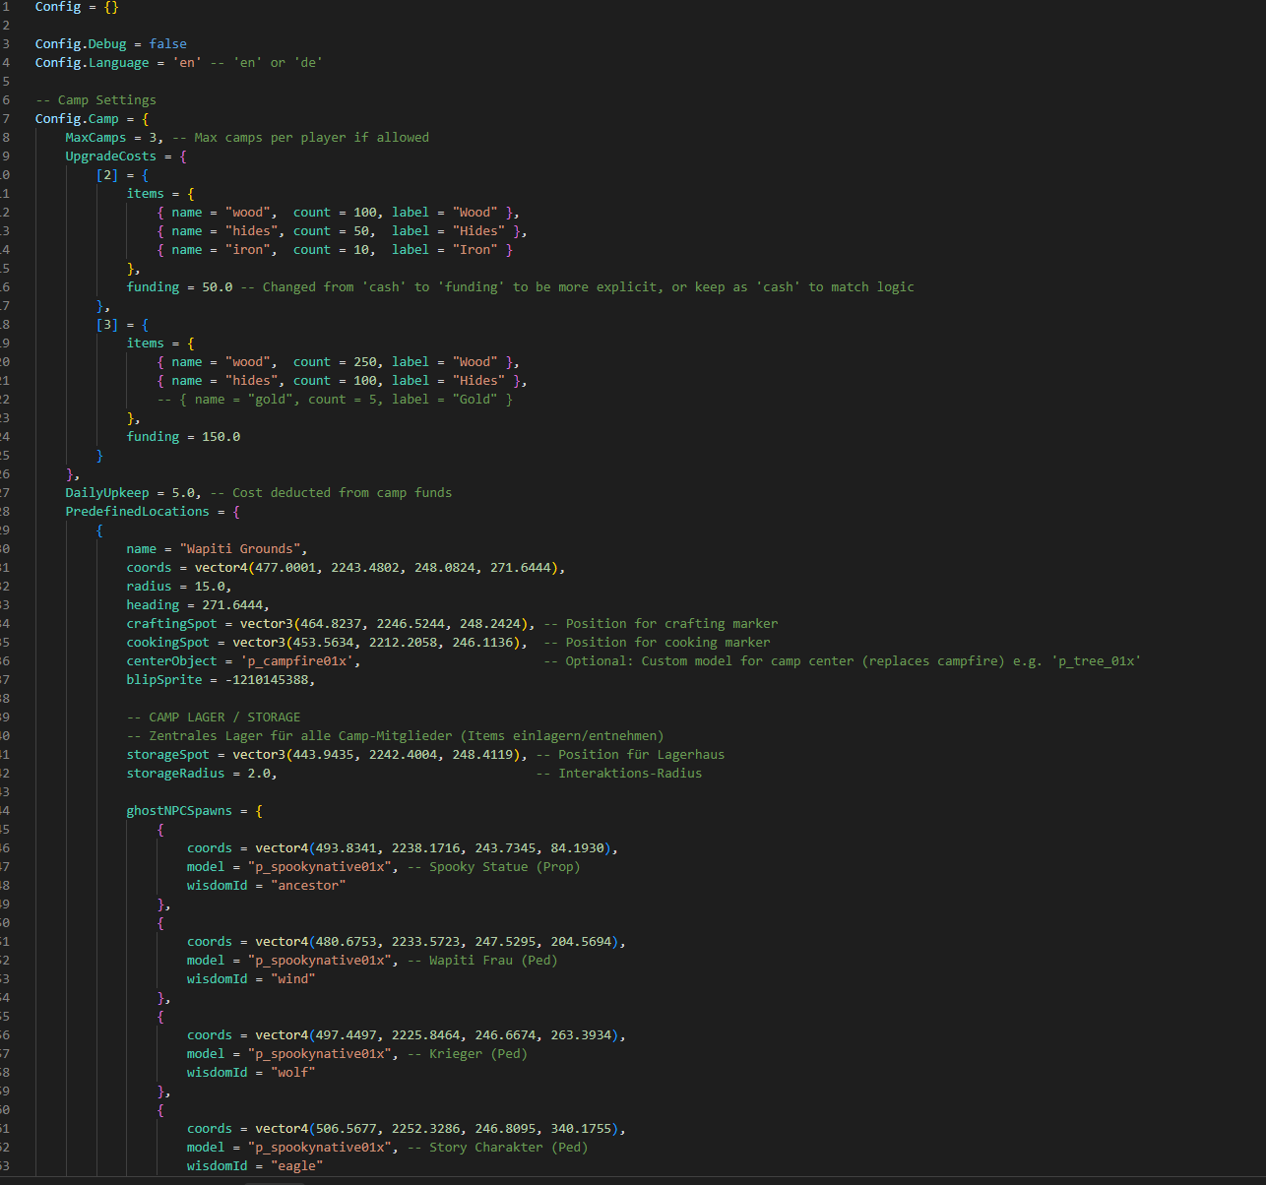Click the 'cookingSpot' key
The height and width of the screenshot is (1185, 1266).
click(167, 643)
